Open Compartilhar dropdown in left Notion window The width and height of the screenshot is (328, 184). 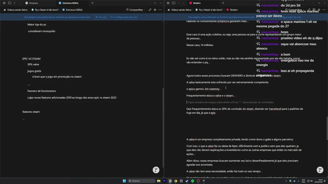click(136, 10)
